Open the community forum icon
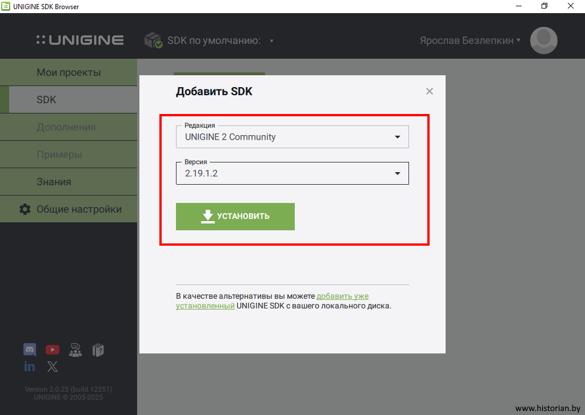This screenshot has width=585, height=415. point(75,349)
